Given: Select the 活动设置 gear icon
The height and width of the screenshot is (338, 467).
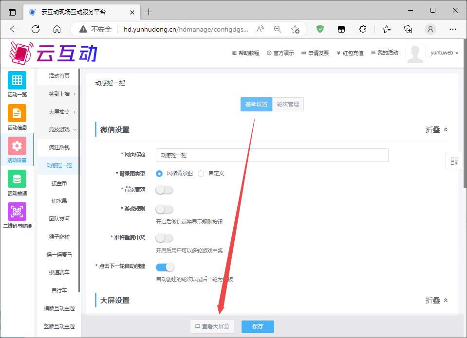Looking at the screenshot, I should [17, 146].
